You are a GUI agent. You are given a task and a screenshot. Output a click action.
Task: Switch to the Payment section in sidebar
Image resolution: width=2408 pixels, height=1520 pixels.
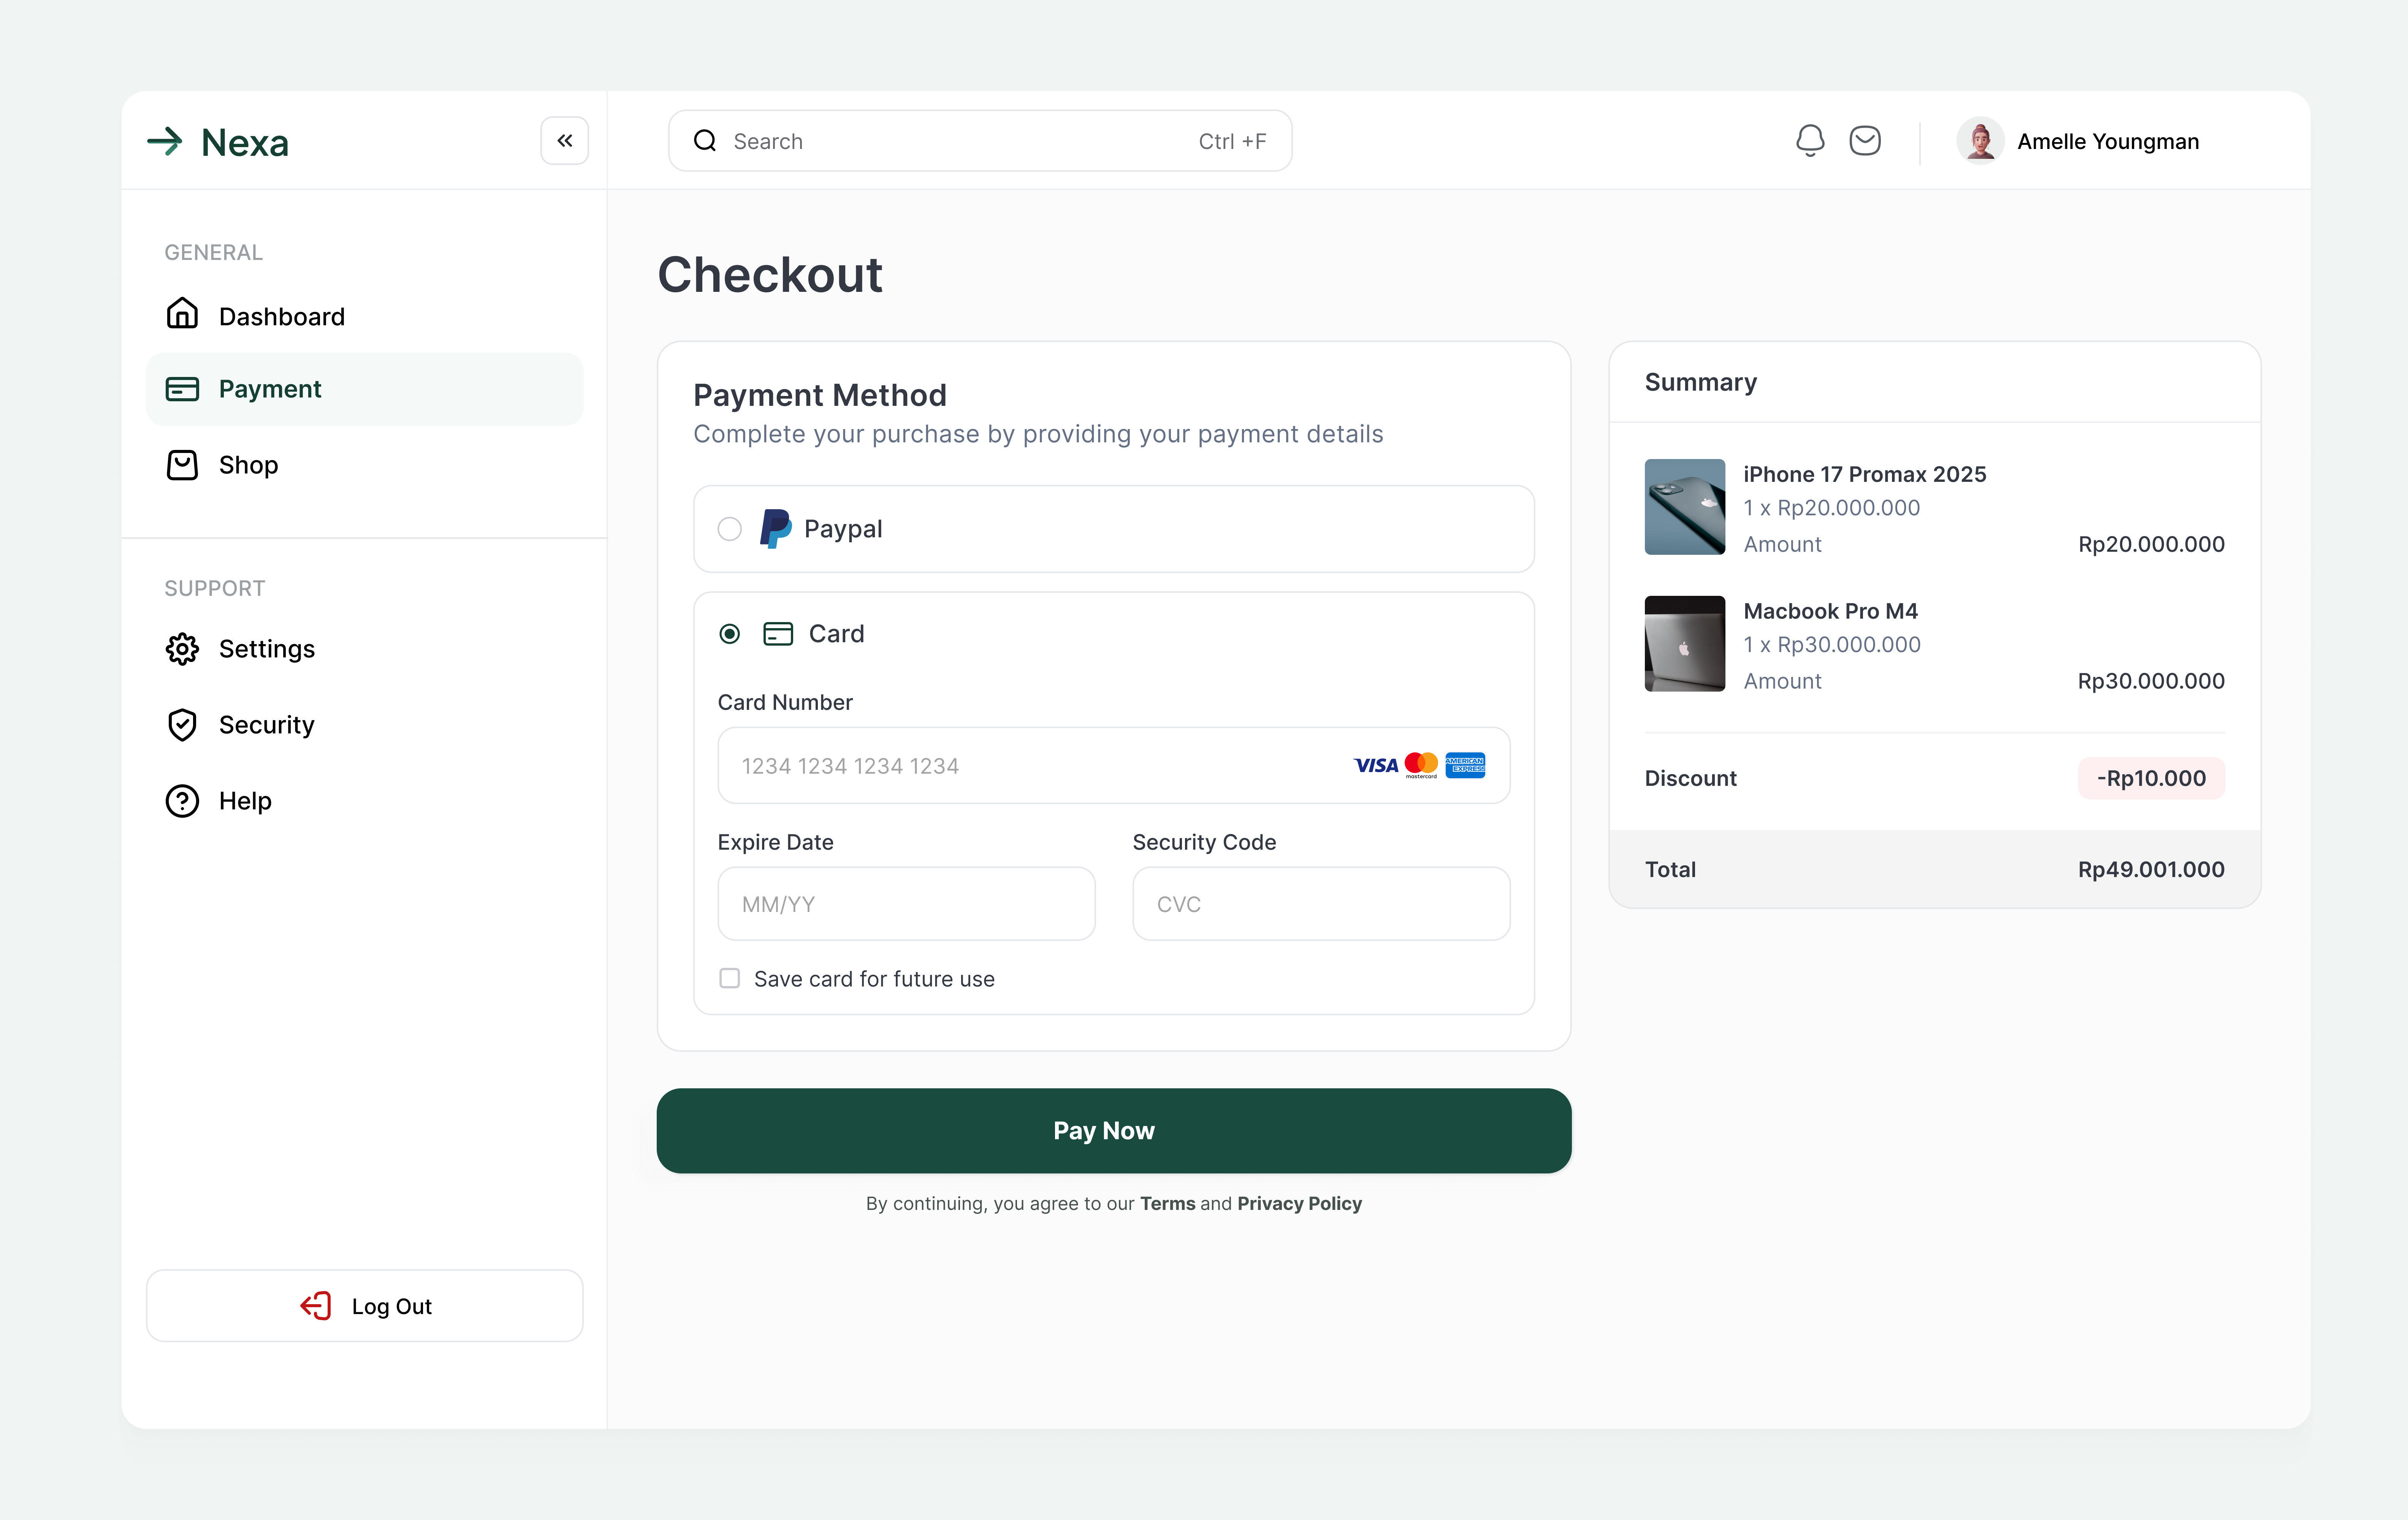[270, 389]
